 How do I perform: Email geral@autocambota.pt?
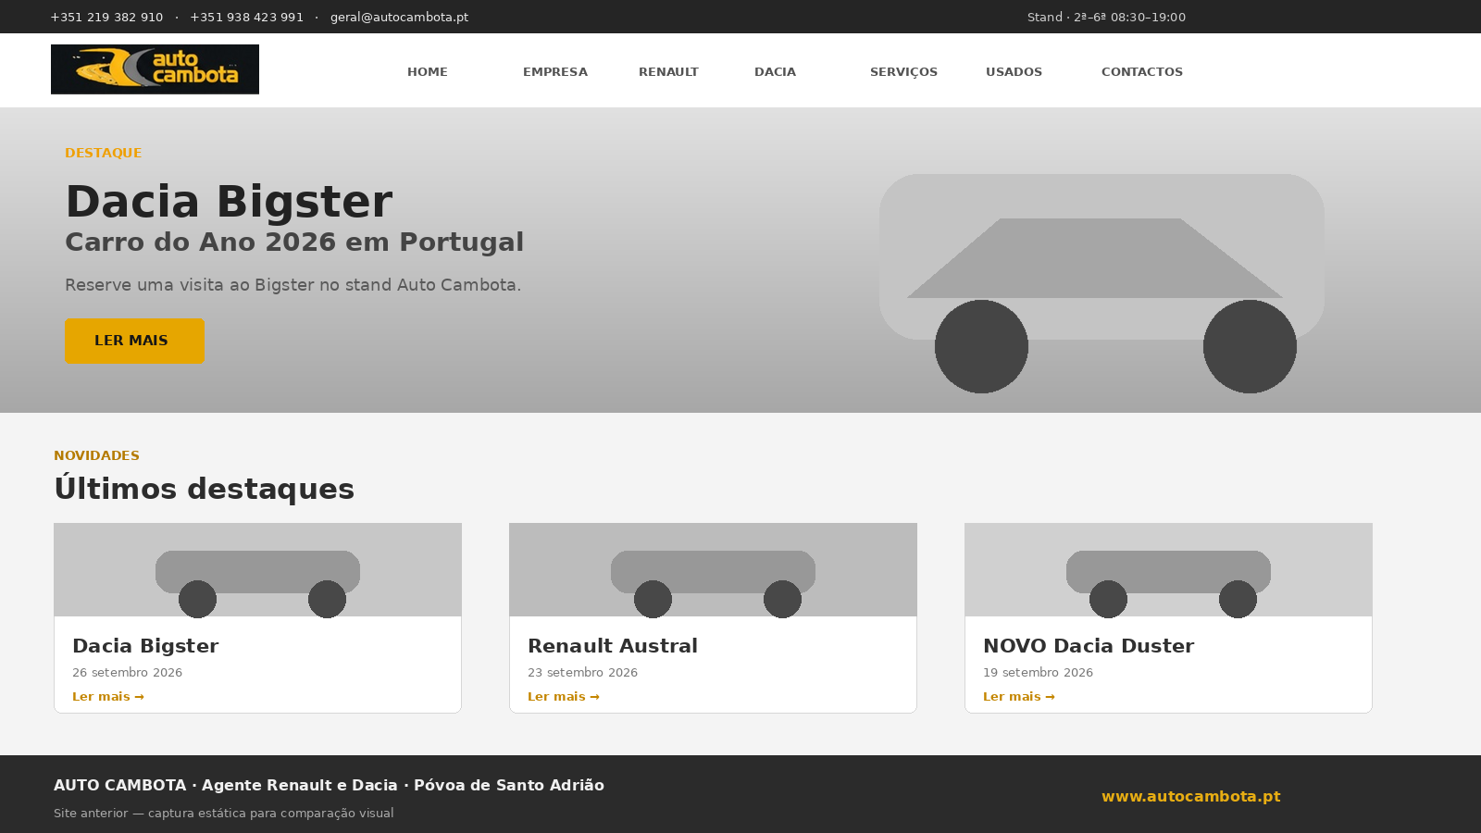coord(399,18)
